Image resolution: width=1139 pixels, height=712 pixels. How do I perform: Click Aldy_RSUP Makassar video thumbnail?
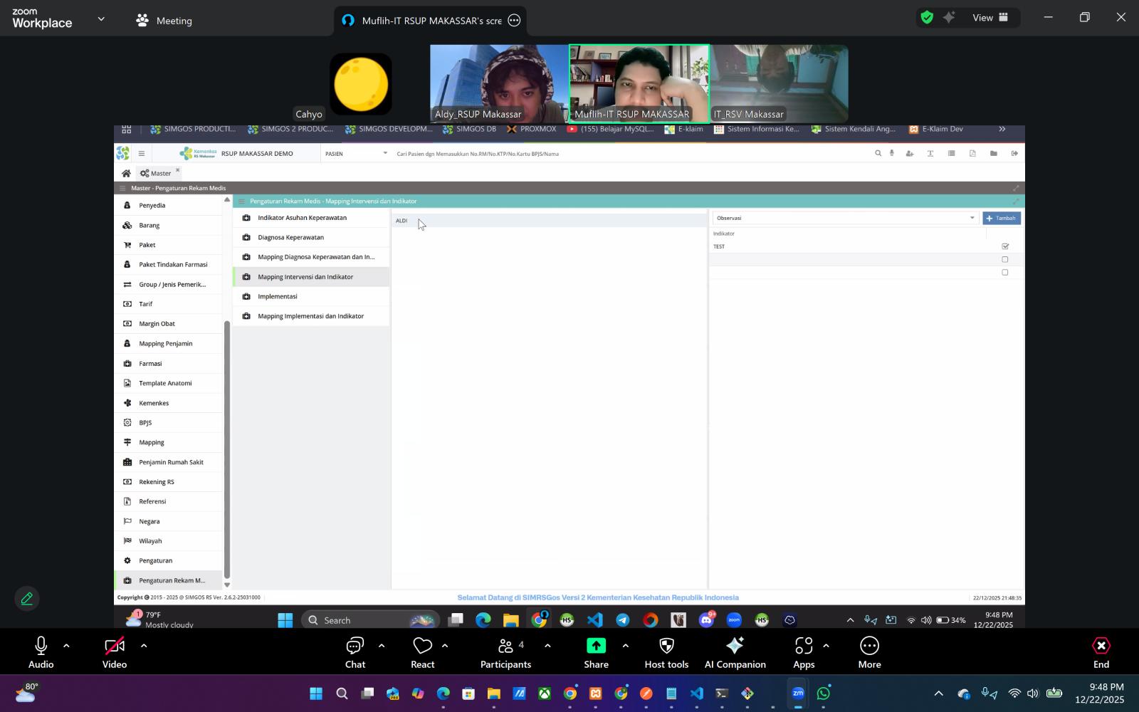(x=498, y=83)
